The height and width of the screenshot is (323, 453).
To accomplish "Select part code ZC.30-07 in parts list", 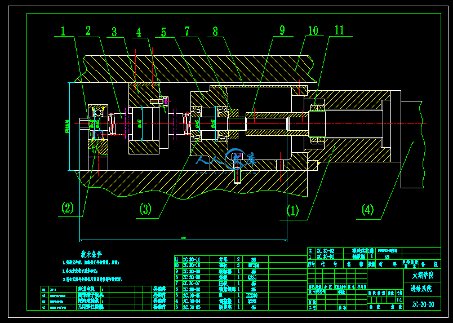I will click(x=190, y=283).
